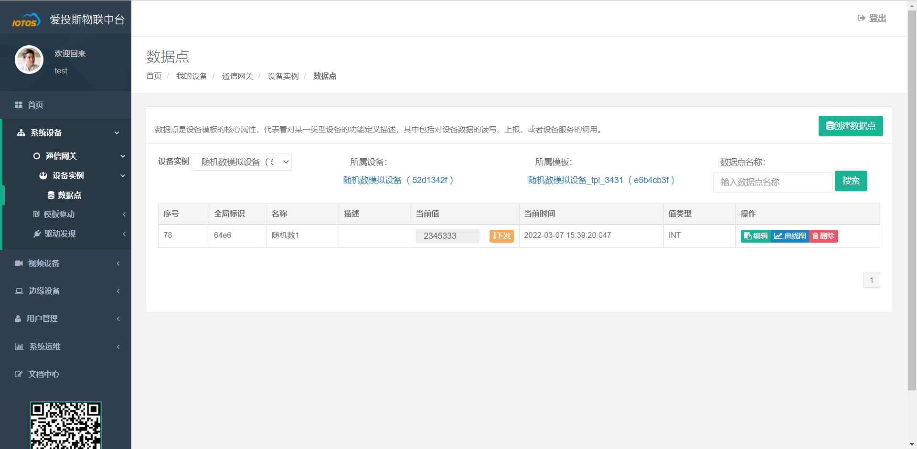Log out using the 登出 link
This screenshot has width=917, height=449.
(x=872, y=18)
